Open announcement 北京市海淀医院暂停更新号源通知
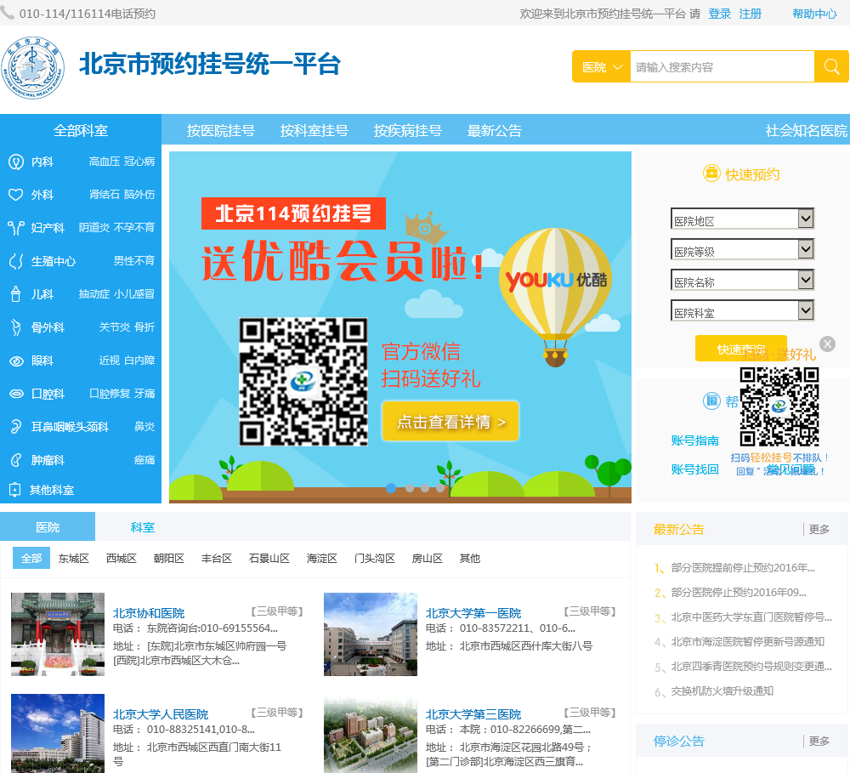This screenshot has height=773, width=850. (747, 642)
